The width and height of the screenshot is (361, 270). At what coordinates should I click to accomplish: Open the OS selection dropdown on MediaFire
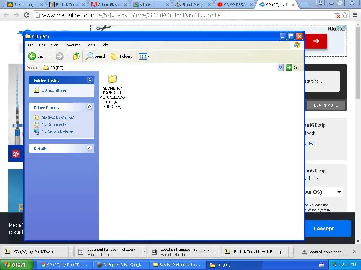pyautogui.click(x=324, y=192)
